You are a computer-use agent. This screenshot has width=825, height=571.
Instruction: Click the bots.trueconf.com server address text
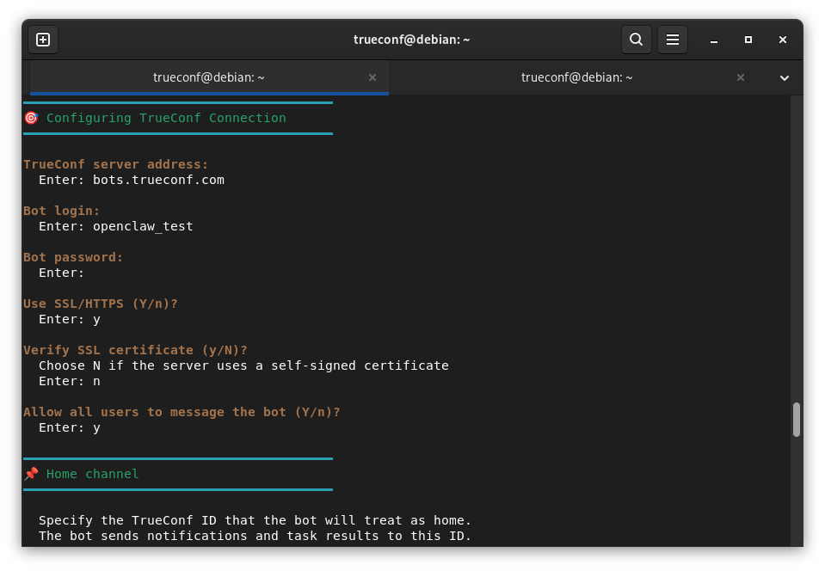click(158, 180)
